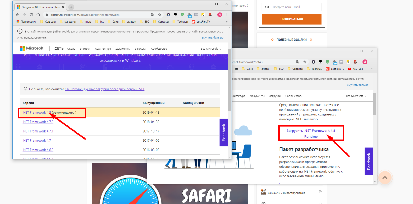Open the home page in left browser window
The height and width of the screenshot is (204, 413).
(x=38, y=15)
